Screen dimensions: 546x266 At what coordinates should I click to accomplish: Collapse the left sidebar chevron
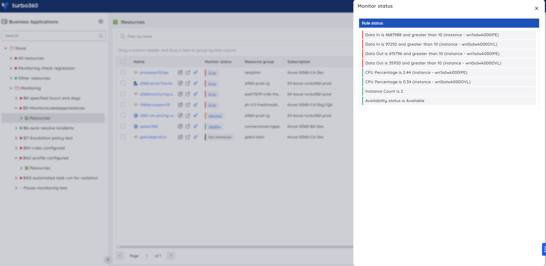[108, 259]
